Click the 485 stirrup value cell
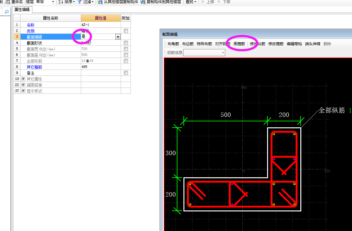Viewport: 352px width, 231px height. click(101, 67)
